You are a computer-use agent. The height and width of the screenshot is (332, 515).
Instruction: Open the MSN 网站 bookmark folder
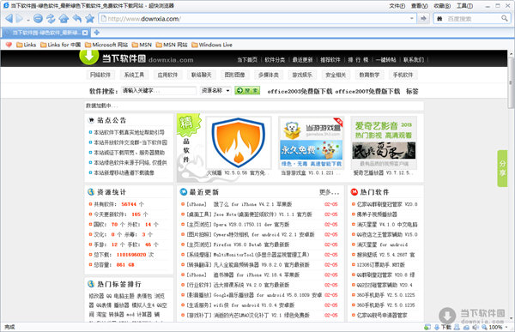pos(172,45)
